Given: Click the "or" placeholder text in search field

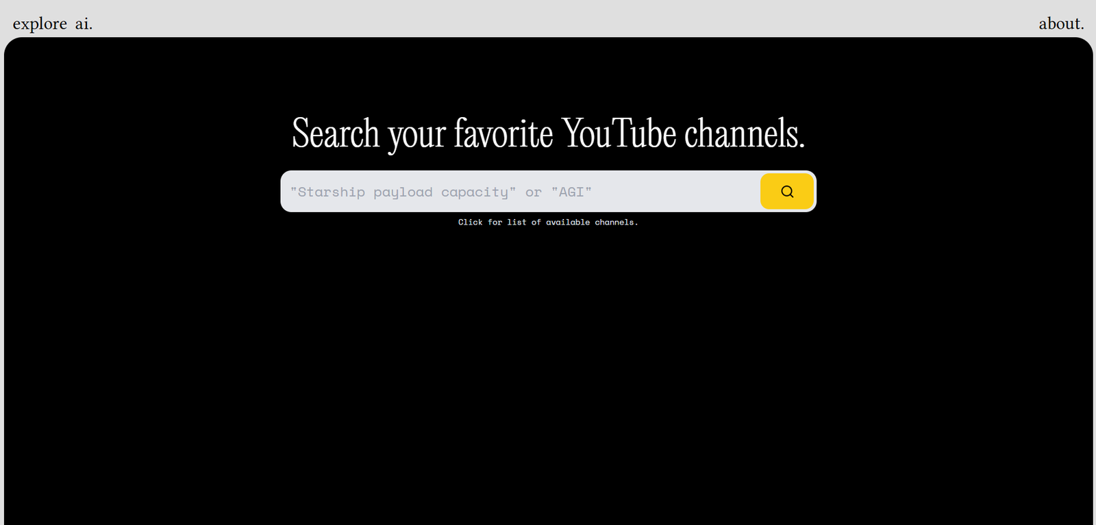Looking at the screenshot, I should 534,192.
